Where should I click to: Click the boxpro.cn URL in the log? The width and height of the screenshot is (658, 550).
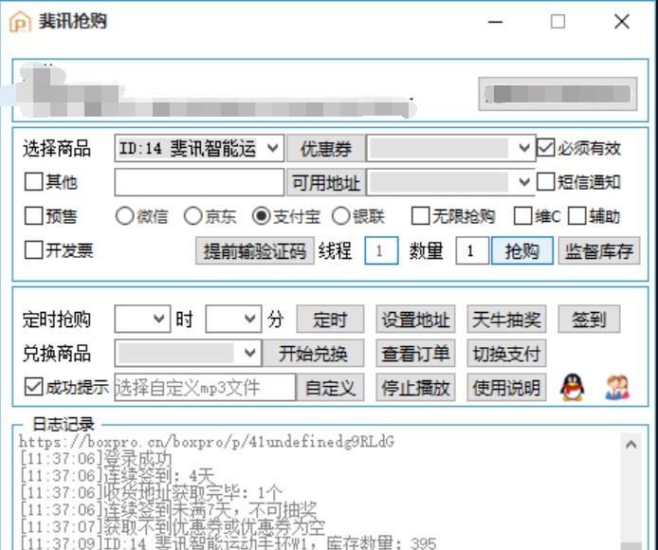[207, 441]
